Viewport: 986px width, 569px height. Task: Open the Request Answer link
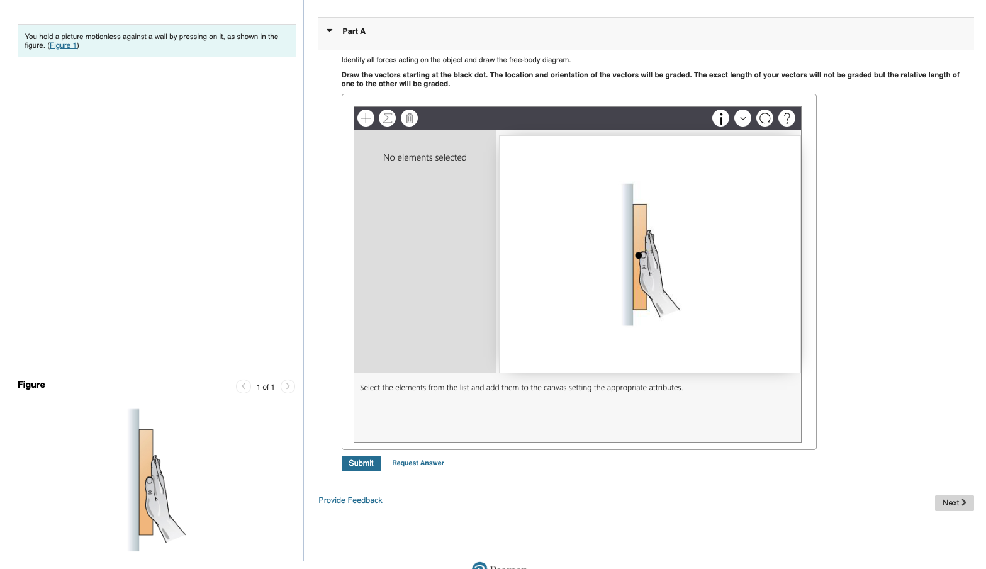[417, 463]
